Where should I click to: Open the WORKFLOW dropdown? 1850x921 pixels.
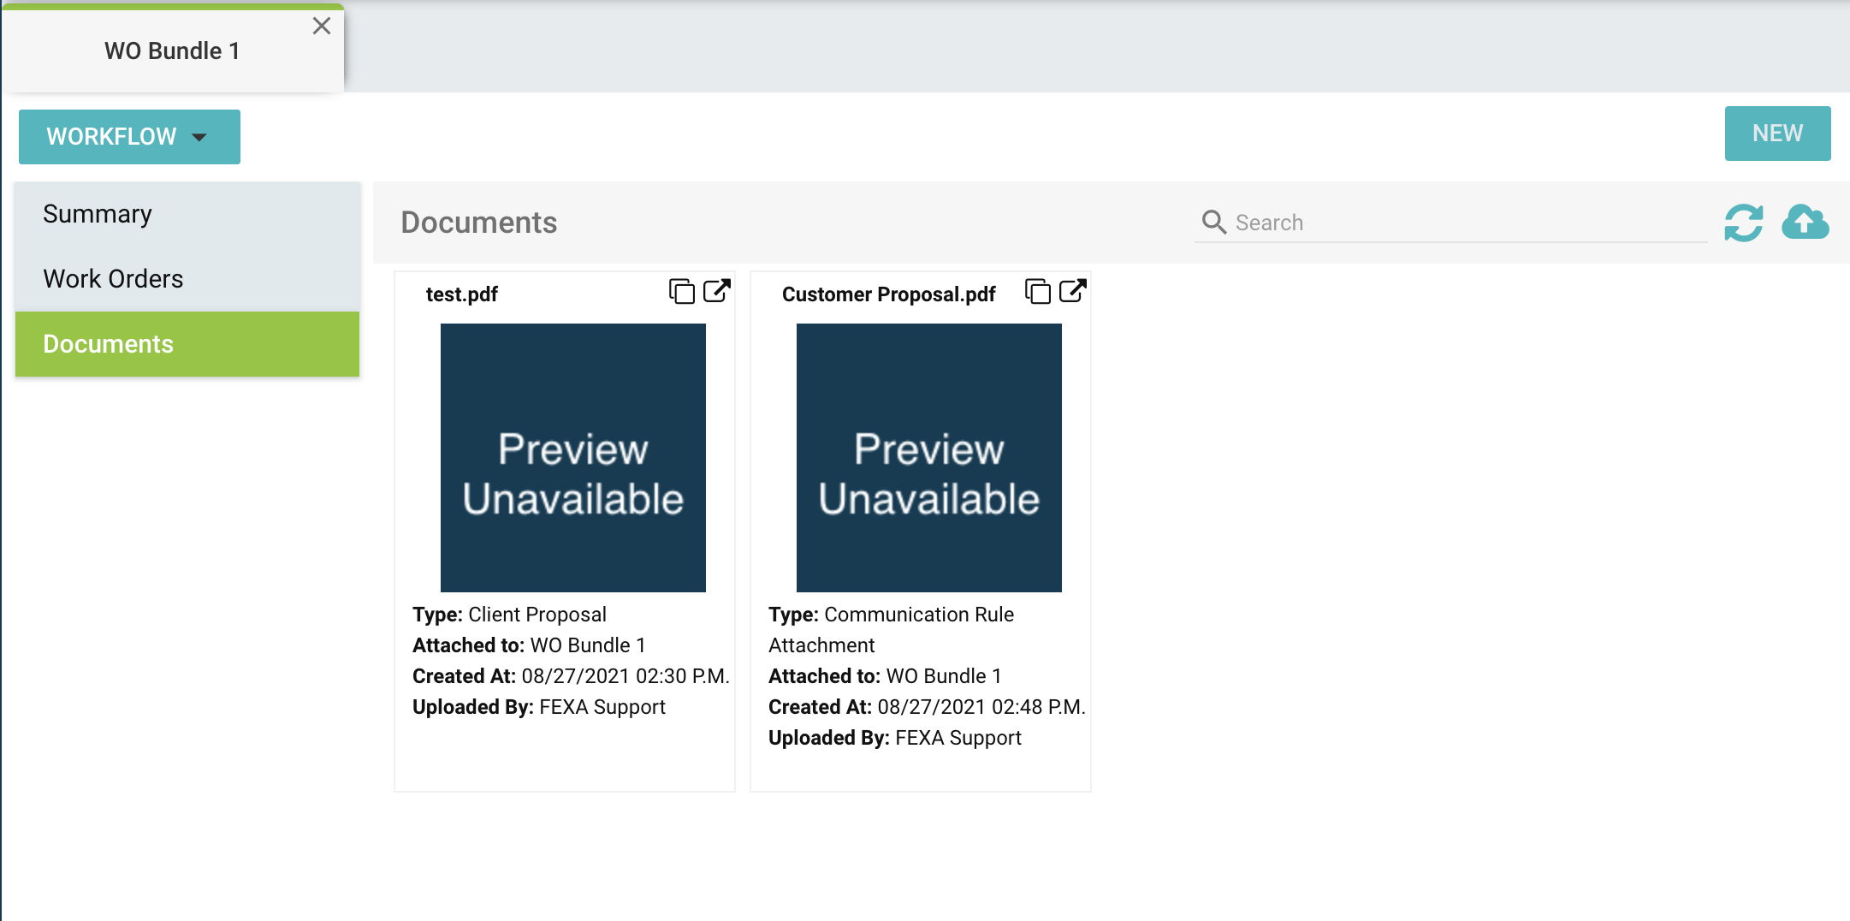tap(128, 136)
